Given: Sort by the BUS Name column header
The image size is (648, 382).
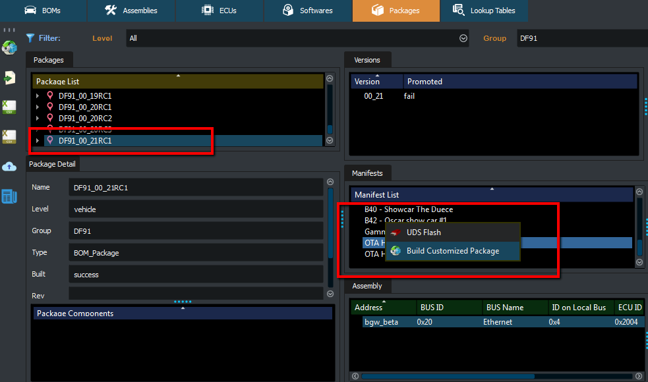Looking at the screenshot, I should tap(515, 308).
